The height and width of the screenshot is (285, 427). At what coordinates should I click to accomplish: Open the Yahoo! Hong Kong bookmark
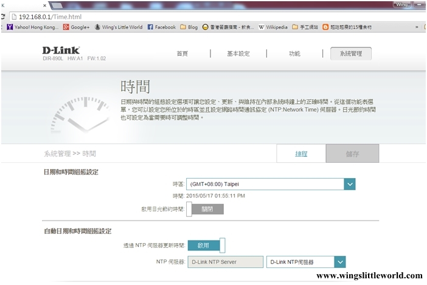[32, 27]
